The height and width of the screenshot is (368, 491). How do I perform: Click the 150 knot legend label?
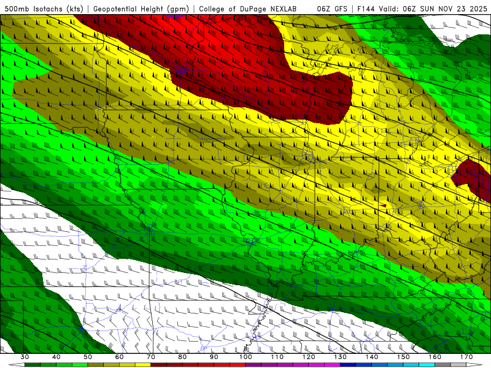click(403, 357)
